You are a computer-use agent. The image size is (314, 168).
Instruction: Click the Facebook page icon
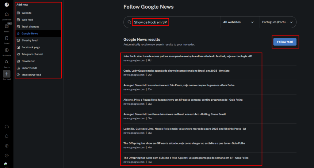(18, 47)
